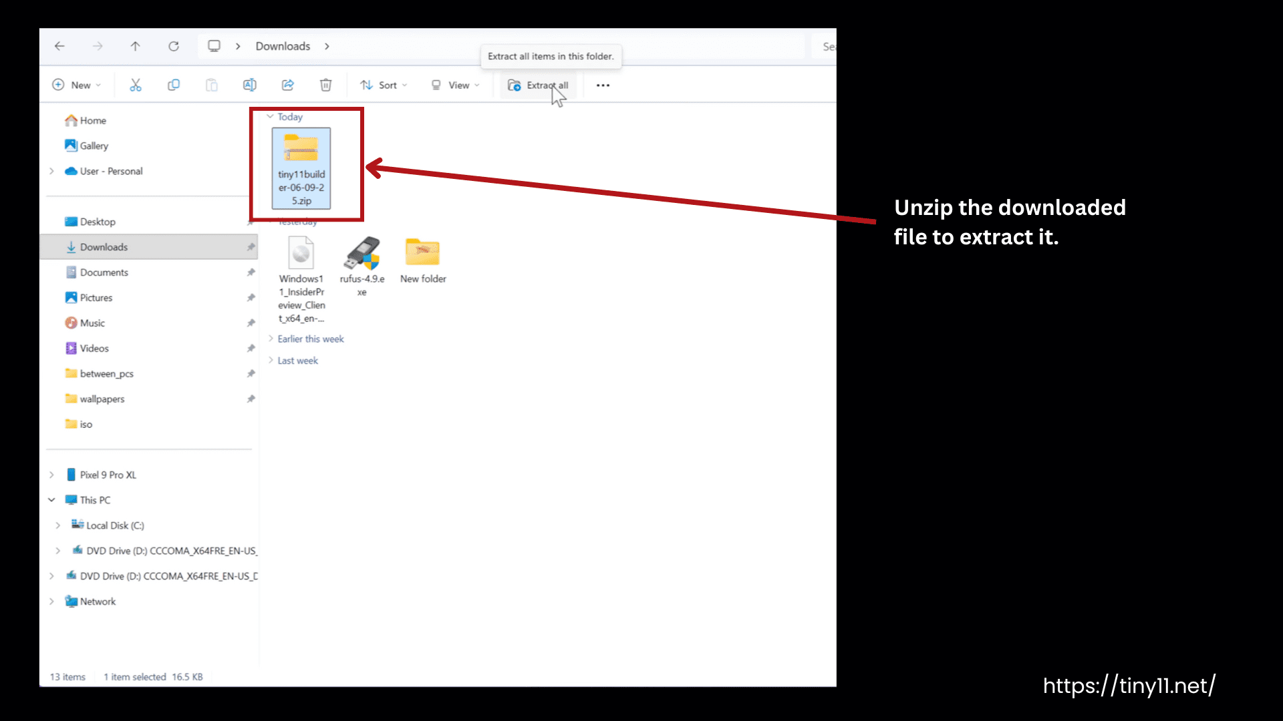The image size is (1283, 721).
Task: Delete the selected zip file
Action: pyautogui.click(x=325, y=85)
